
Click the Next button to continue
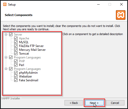tap(94, 103)
